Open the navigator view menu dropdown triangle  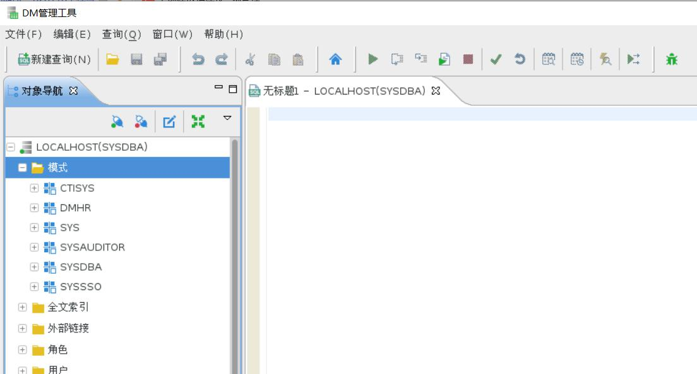[x=227, y=118]
